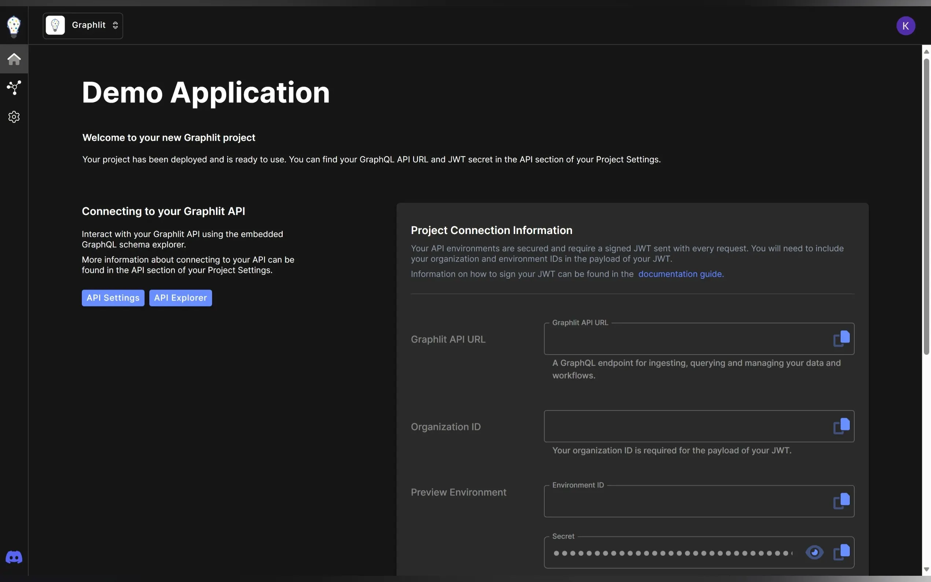Open the knowledge graph sidebar icon
Viewport: 931px width, 582px height.
coord(14,88)
